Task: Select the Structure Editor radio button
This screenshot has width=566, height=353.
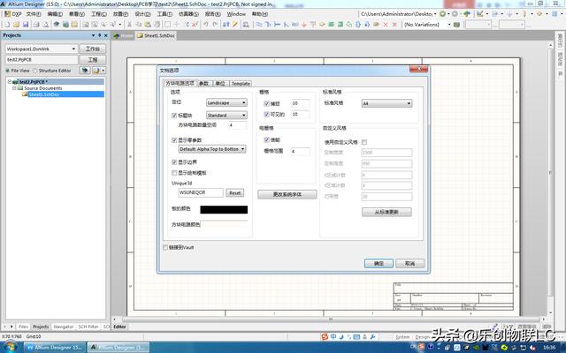Action: point(35,71)
